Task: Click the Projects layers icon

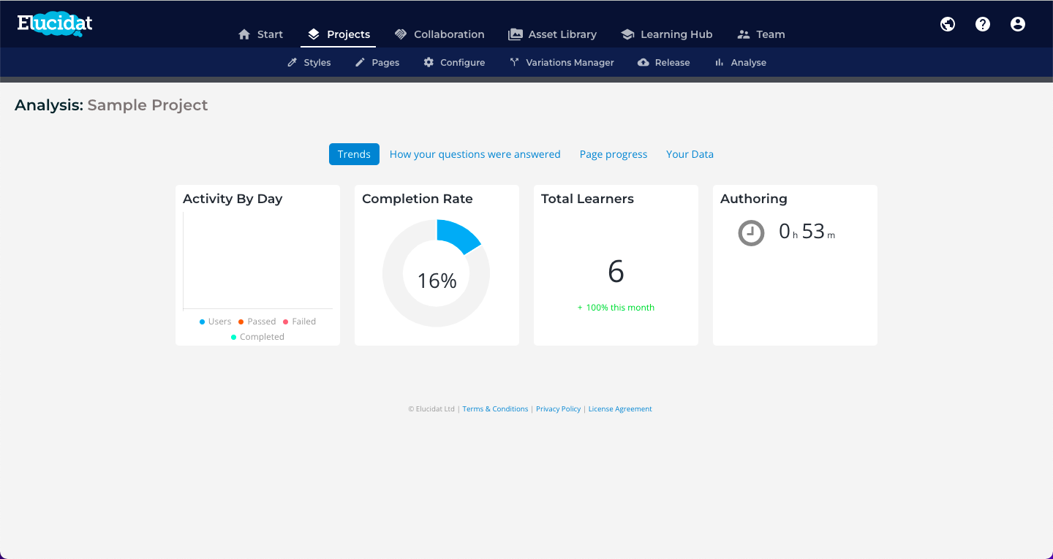Action: pos(314,34)
